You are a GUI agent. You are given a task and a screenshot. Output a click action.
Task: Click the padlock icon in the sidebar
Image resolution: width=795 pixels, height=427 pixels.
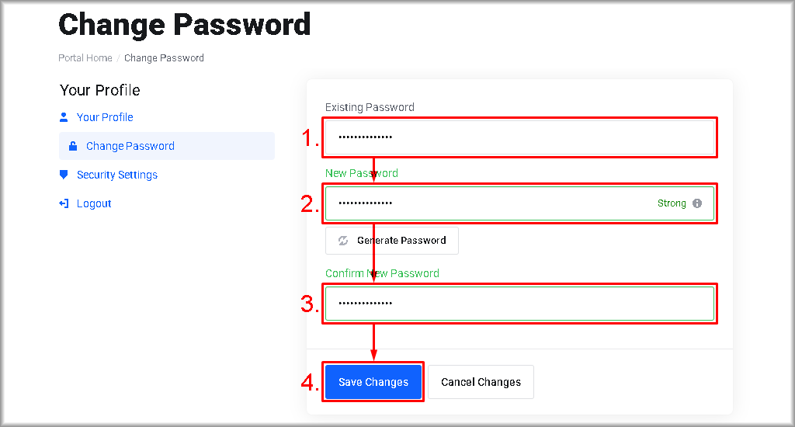click(73, 146)
